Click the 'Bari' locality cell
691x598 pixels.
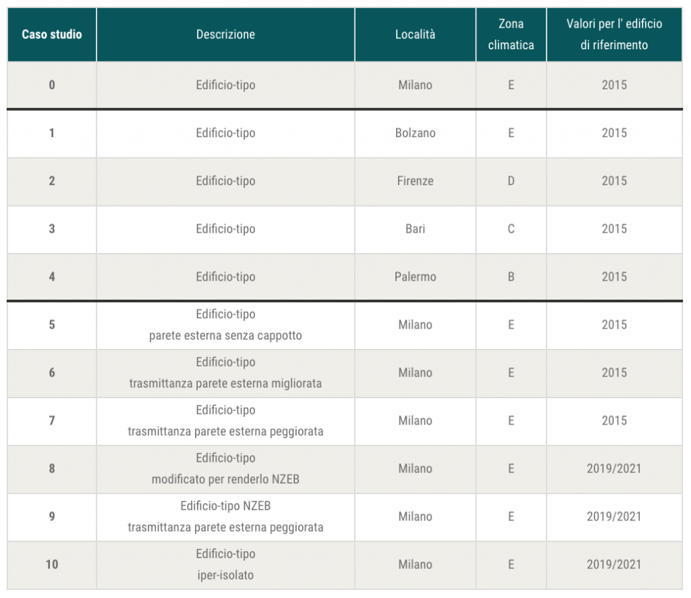click(x=415, y=229)
